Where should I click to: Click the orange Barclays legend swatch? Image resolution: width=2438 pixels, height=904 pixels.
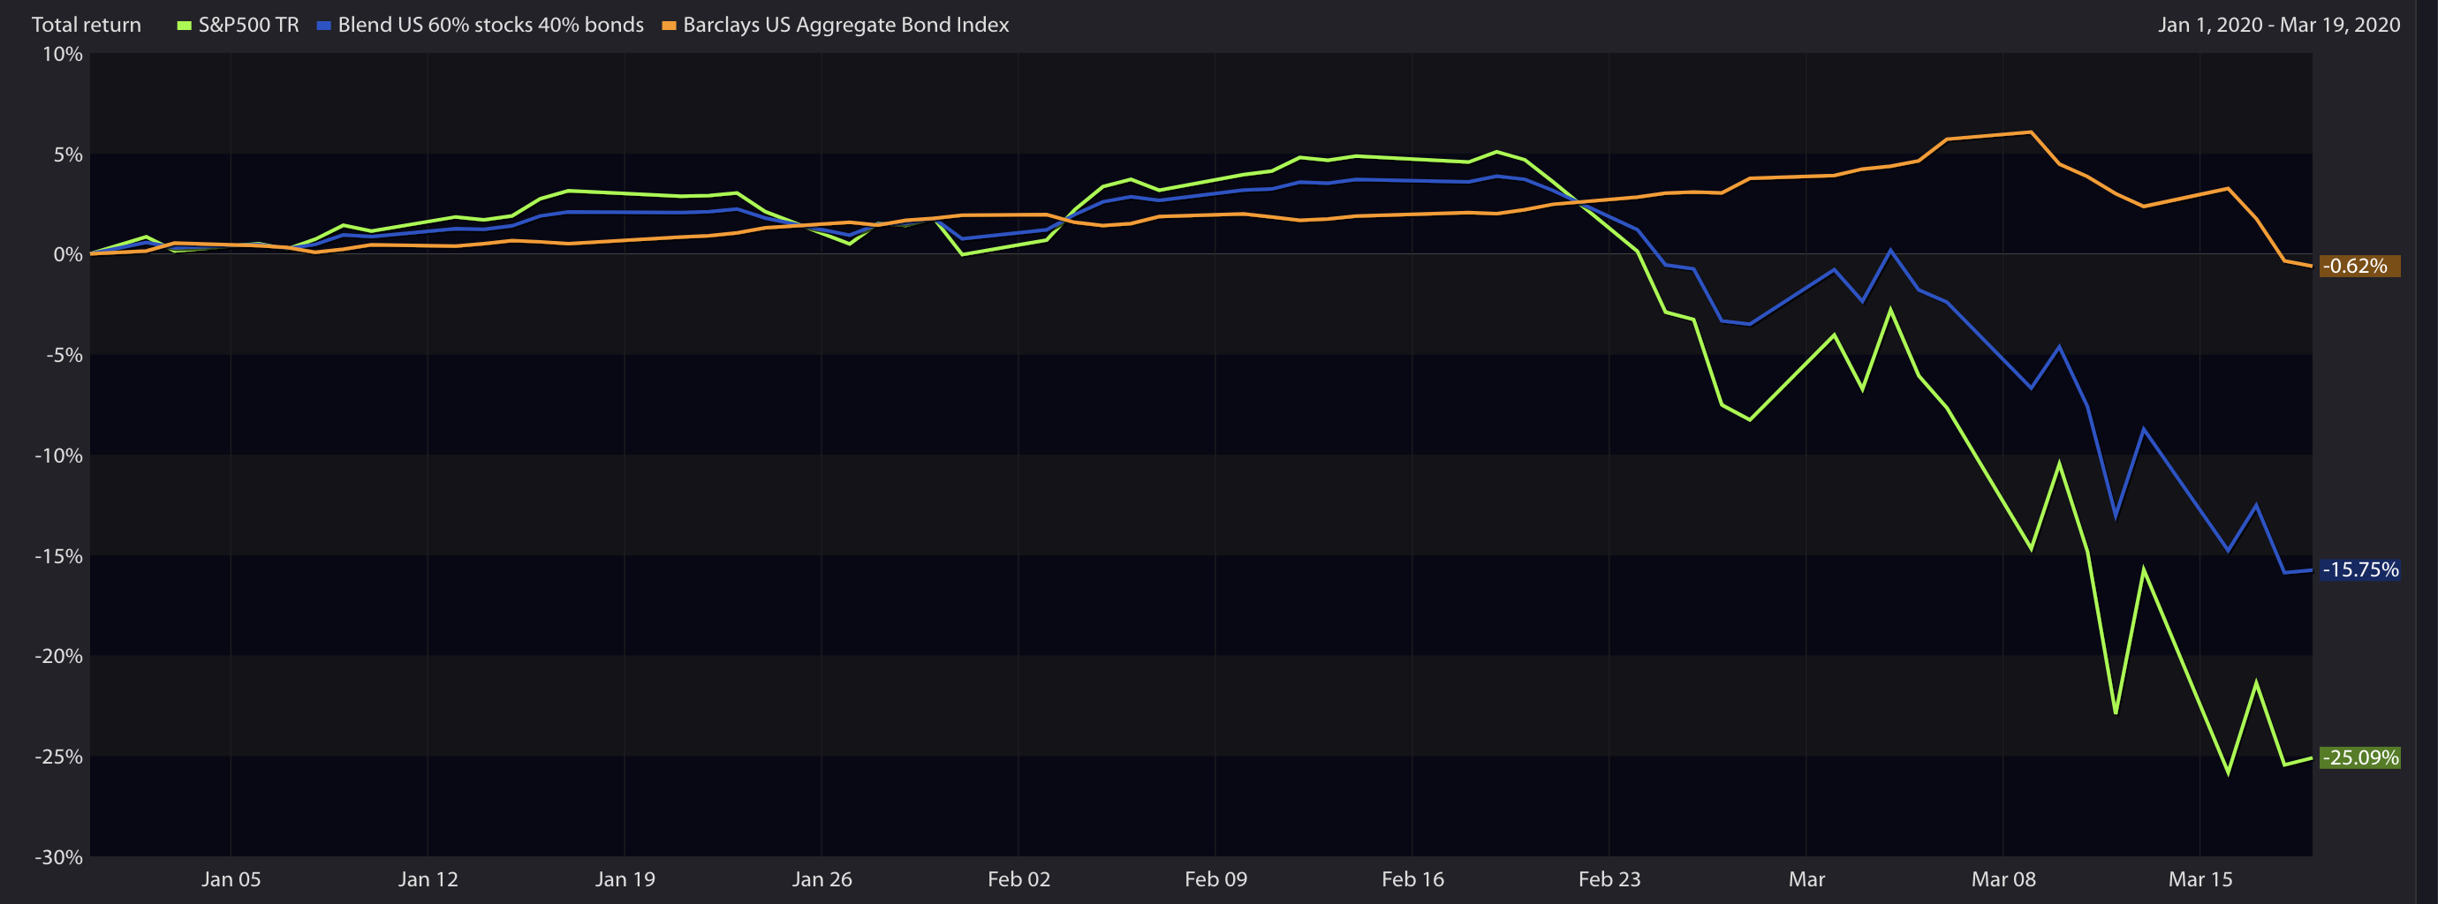click(x=670, y=26)
